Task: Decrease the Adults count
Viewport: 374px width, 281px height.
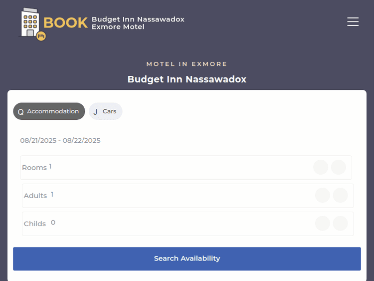Action: (x=323, y=195)
